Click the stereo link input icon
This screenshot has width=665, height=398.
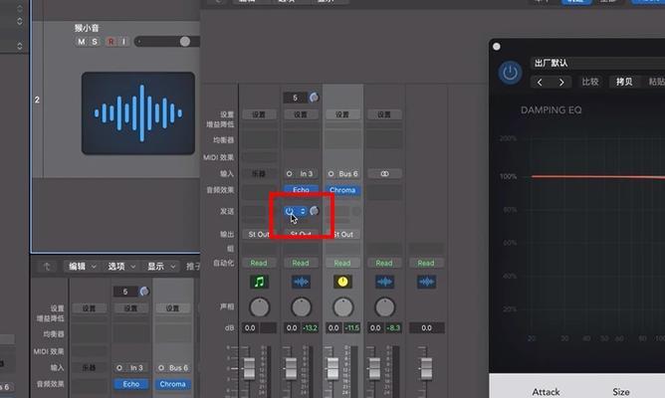pyautogui.click(x=384, y=173)
